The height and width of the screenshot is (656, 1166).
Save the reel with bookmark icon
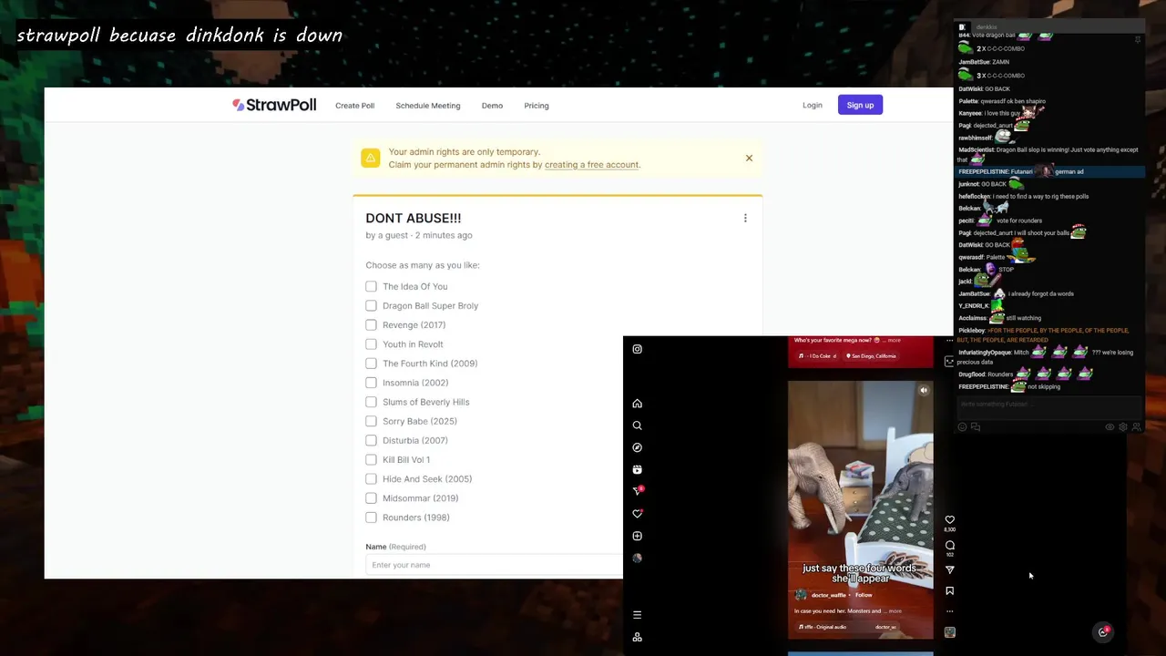(x=950, y=590)
